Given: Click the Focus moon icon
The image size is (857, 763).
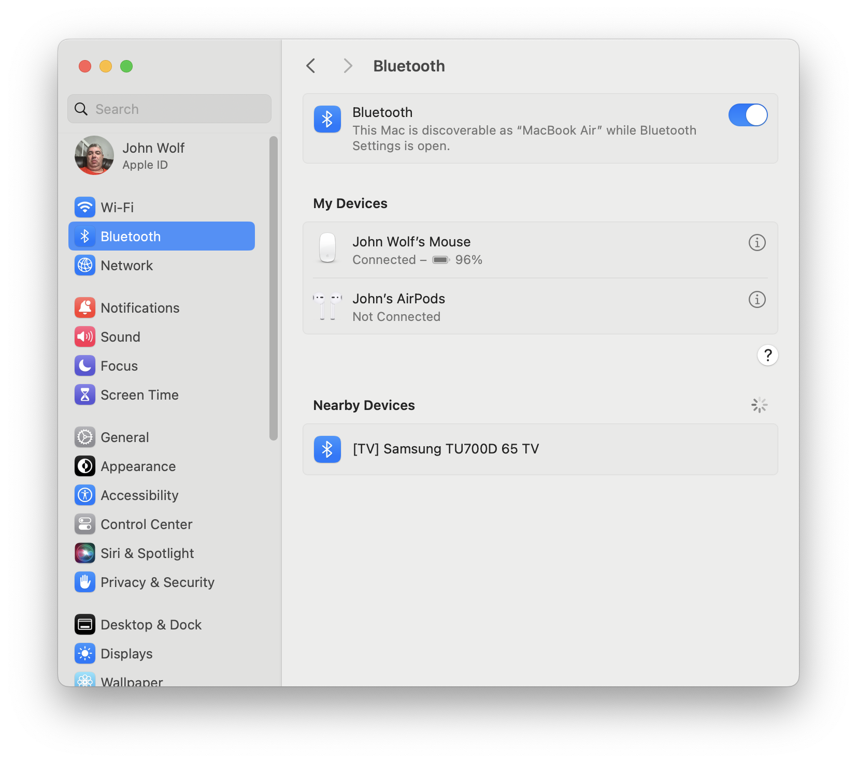Looking at the screenshot, I should click(85, 365).
